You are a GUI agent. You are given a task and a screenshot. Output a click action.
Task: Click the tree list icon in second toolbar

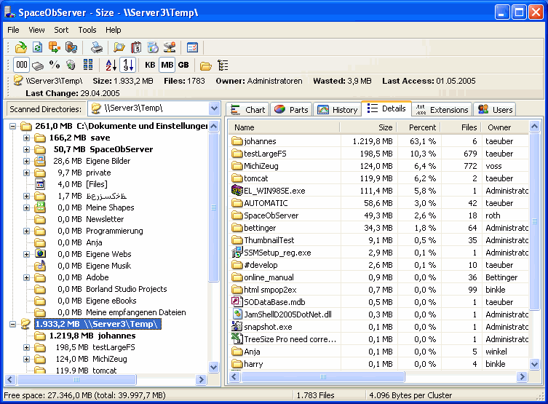point(223,66)
